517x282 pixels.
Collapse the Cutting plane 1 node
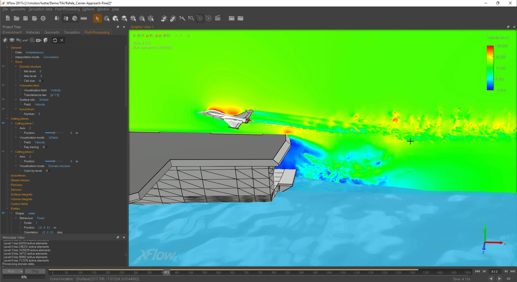pyautogui.click(x=12, y=123)
